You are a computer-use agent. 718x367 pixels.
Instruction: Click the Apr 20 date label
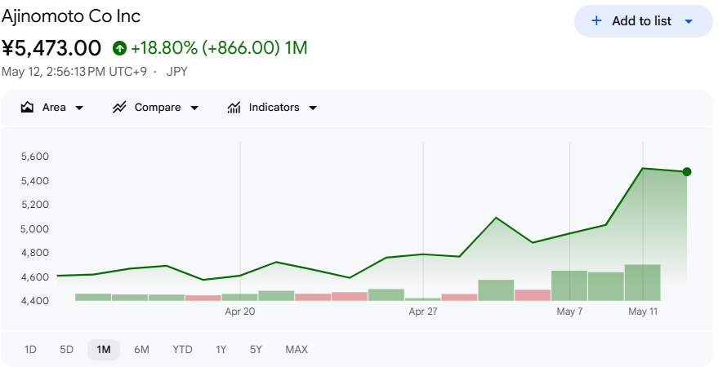point(240,312)
